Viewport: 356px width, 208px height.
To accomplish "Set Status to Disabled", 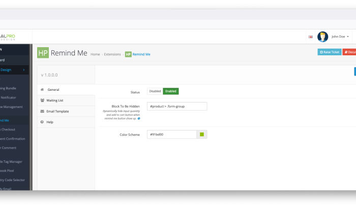I will [155, 91].
